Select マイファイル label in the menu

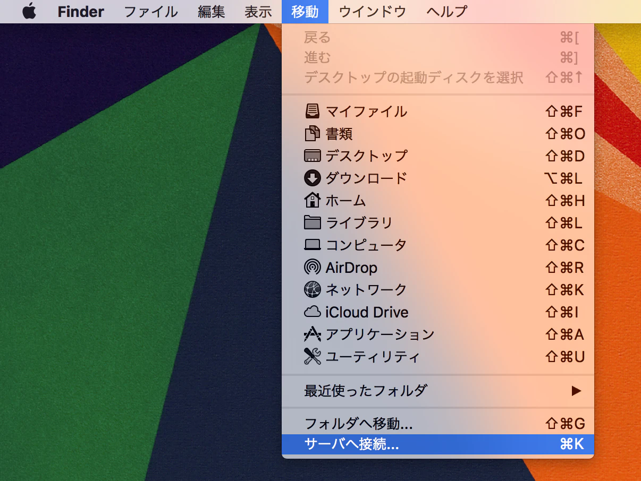[367, 111]
